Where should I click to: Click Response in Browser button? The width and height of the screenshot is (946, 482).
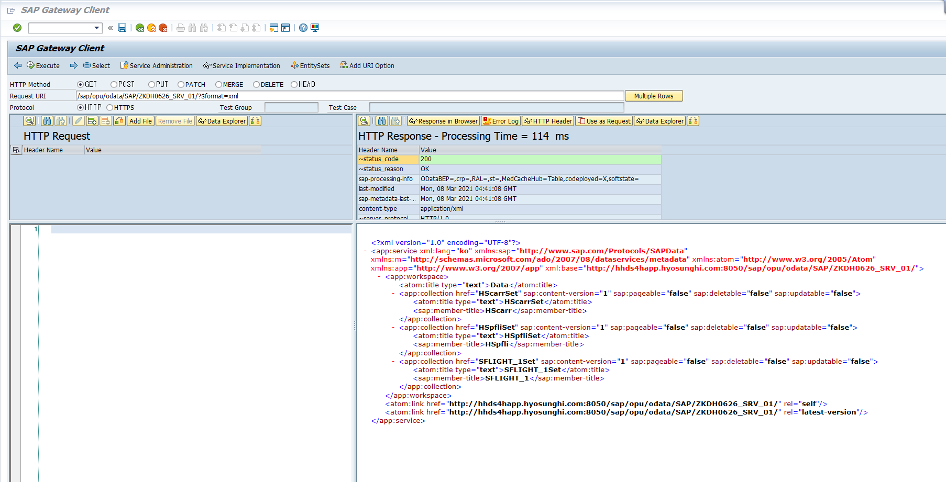444,121
